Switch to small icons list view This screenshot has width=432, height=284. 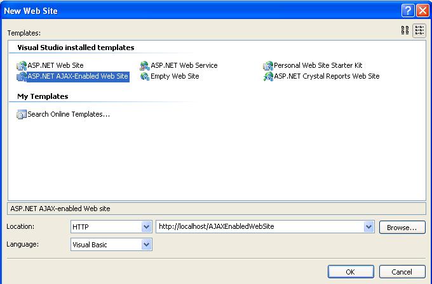pyautogui.click(x=419, y=30)
